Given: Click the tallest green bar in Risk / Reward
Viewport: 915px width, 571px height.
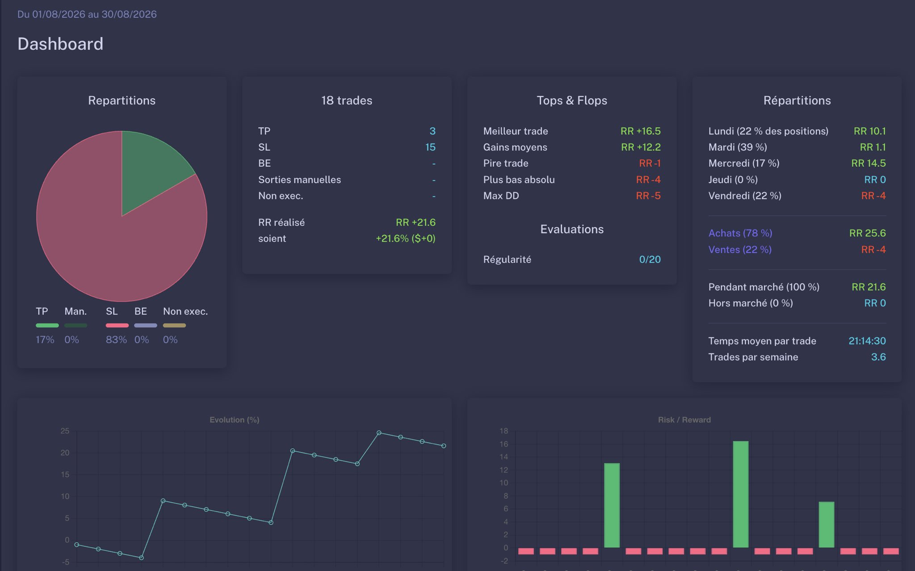Looking at the screenshot, I should [x=741, y=494].
